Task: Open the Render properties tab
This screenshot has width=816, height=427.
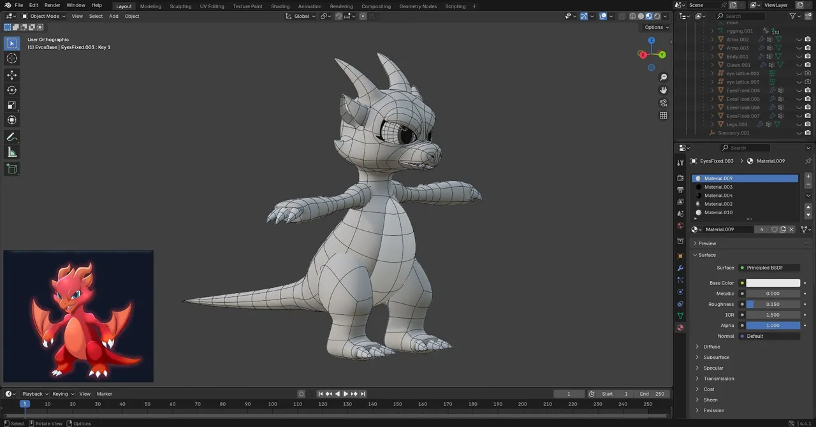Action: click(x=680, y=178)
